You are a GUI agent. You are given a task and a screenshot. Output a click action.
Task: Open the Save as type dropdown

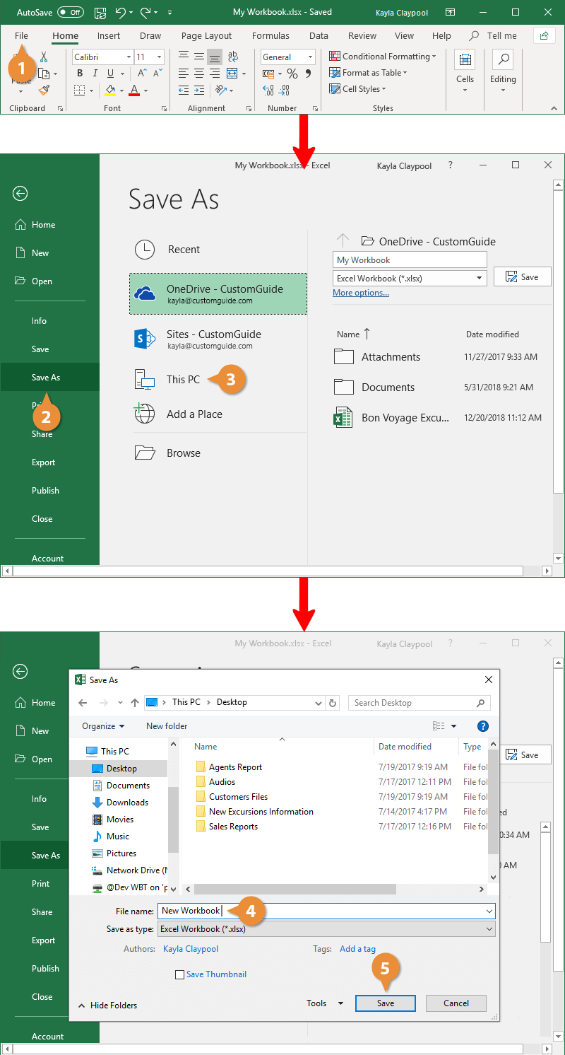(x=489, y=928)
